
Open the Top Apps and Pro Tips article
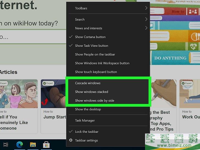(x=162, y=121)
